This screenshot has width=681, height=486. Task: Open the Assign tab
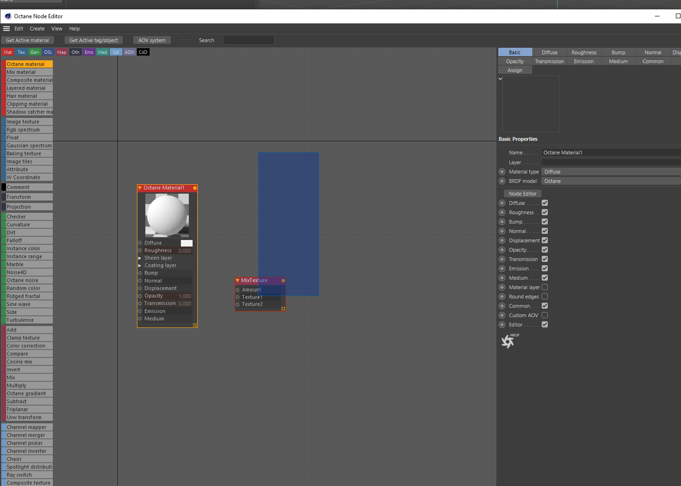click(515, 70)
